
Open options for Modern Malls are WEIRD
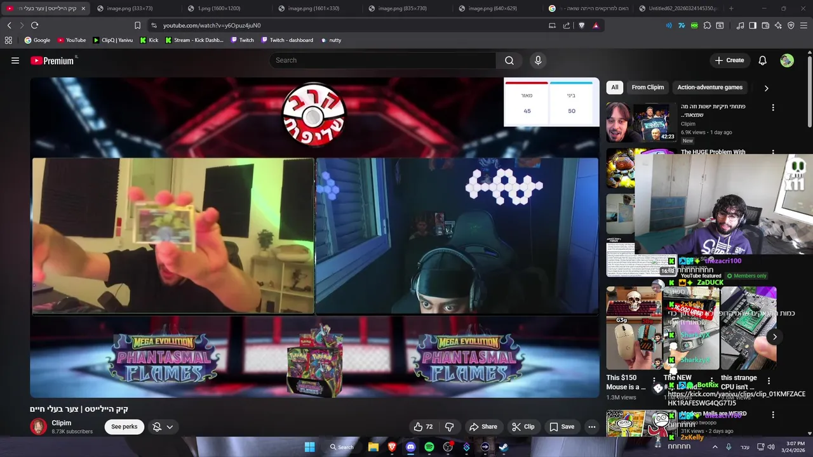(773, 414)
